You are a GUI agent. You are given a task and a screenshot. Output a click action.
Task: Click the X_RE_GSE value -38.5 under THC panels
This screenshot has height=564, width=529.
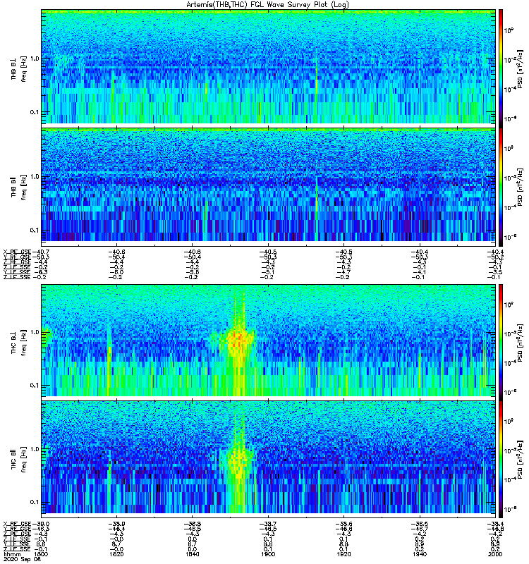(420, 524)
